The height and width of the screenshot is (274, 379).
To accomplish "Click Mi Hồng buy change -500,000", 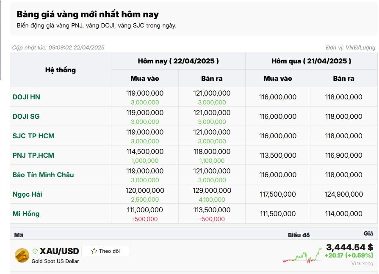I will click(x=145, y=219).
